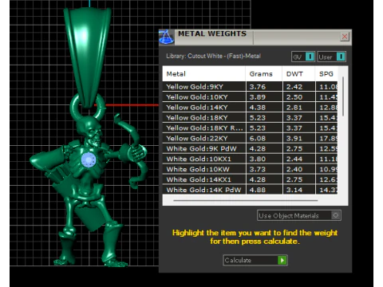Select the Yellow Gold:14KY row
383x287 pixels.
(250, 108)
